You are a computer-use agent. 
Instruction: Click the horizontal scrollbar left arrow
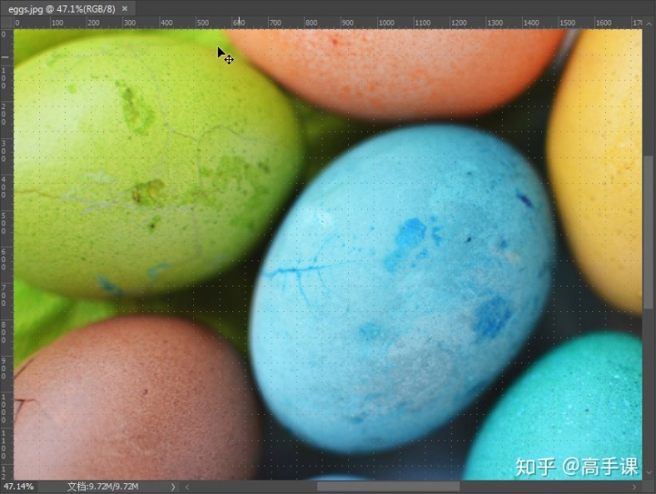(187, 487)
